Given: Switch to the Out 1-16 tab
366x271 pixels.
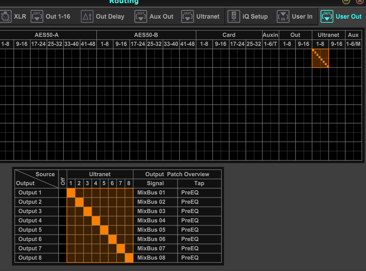Looking at the screenshot, I should point(58,17).
